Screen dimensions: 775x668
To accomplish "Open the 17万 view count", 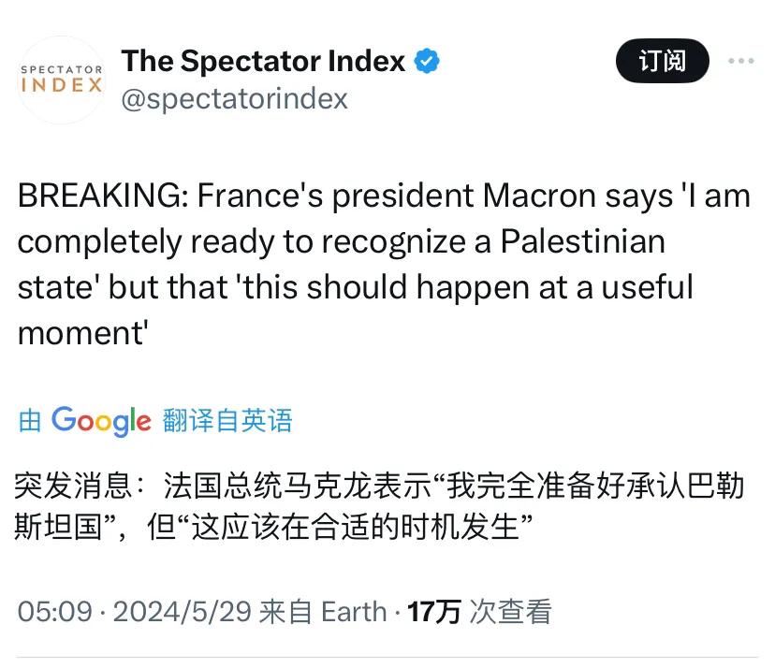I will [x=434, y=612].
